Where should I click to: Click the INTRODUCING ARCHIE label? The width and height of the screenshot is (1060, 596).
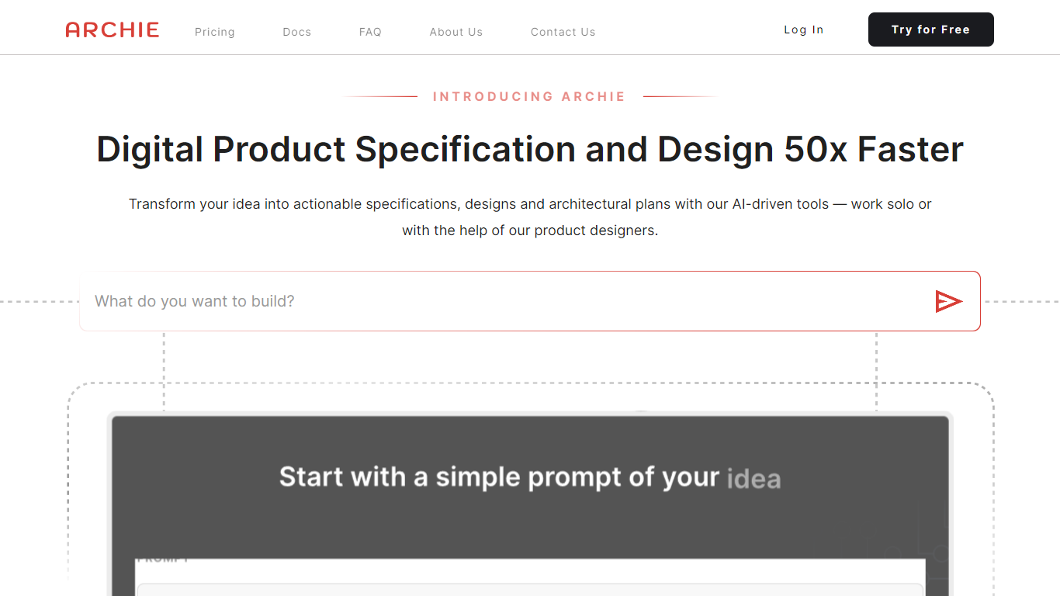coord(529,96)
